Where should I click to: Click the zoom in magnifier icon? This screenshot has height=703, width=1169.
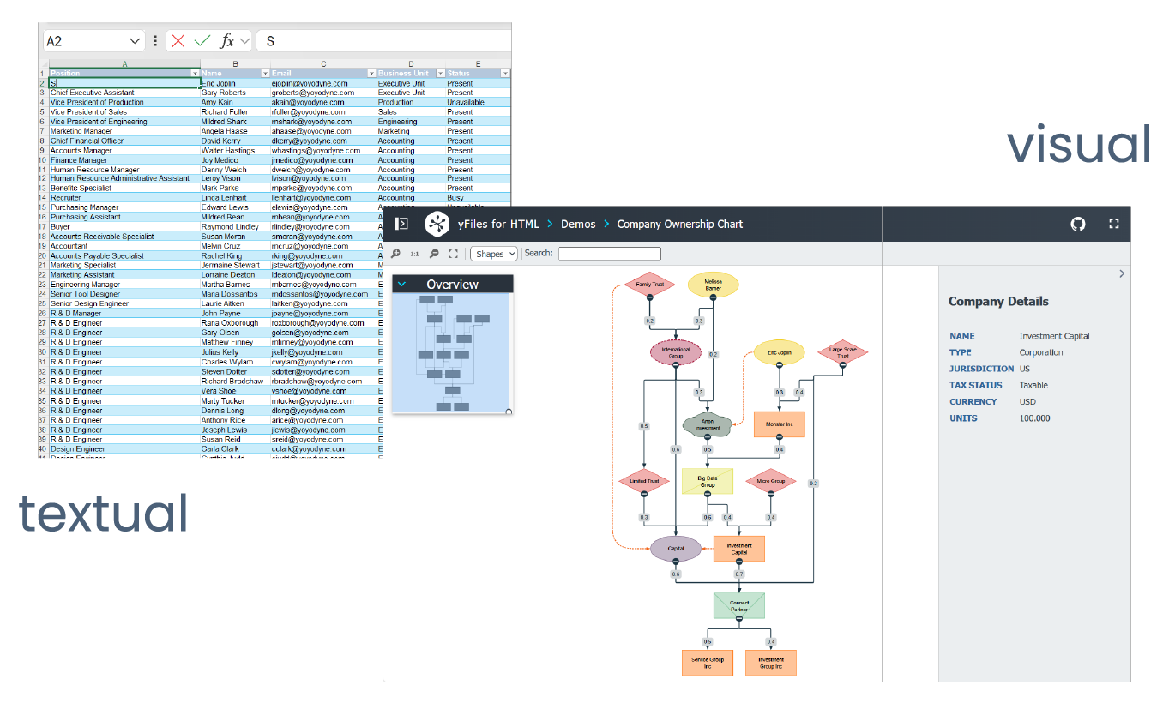395,254
